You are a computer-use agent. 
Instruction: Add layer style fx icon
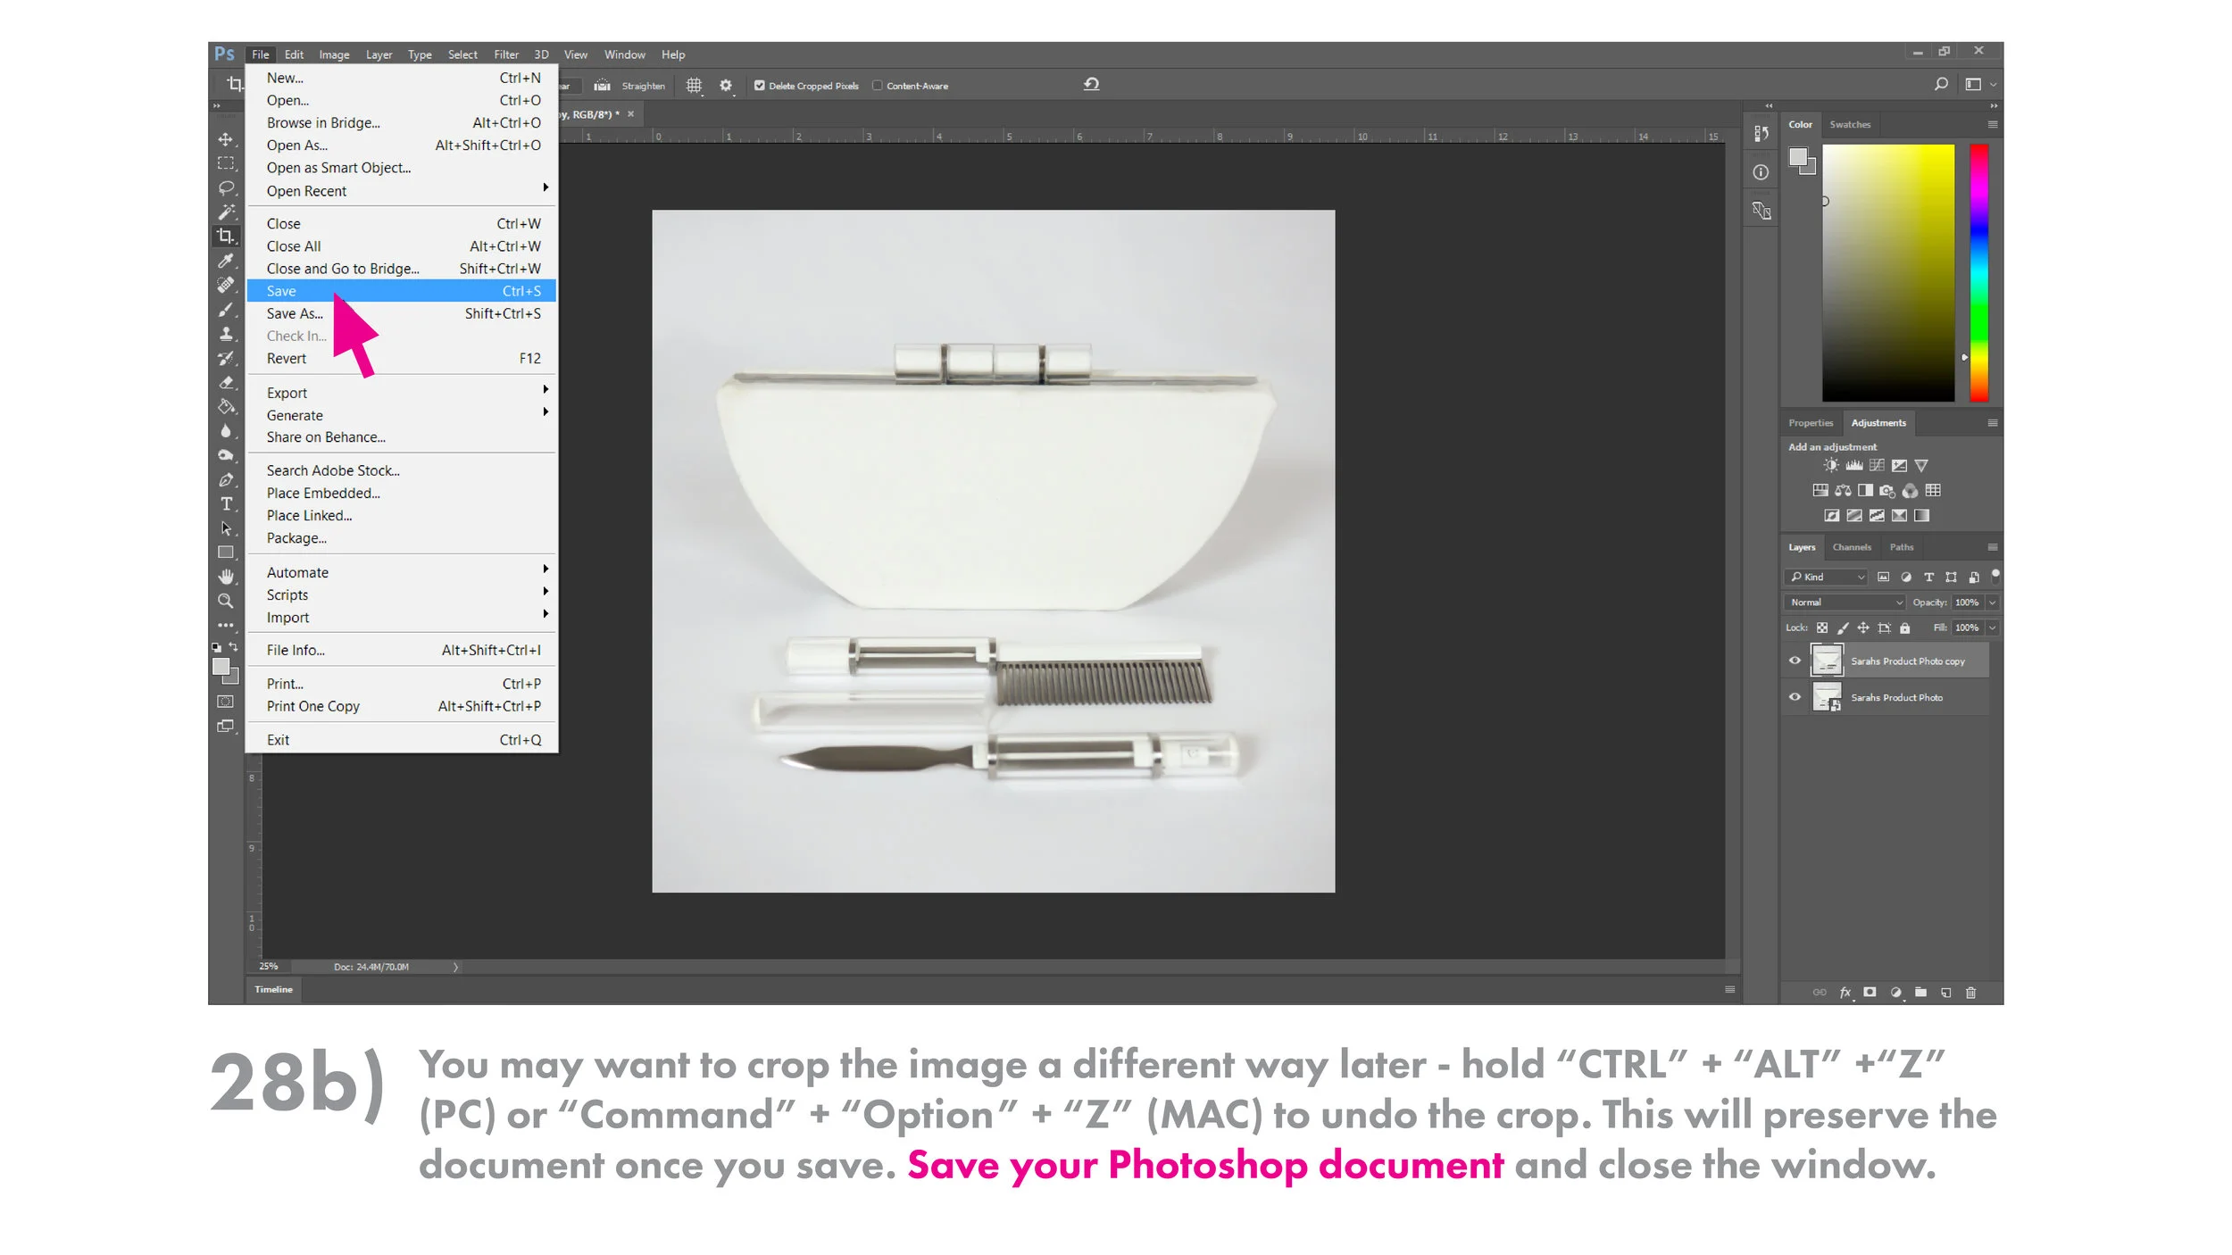click(1845, 993)
